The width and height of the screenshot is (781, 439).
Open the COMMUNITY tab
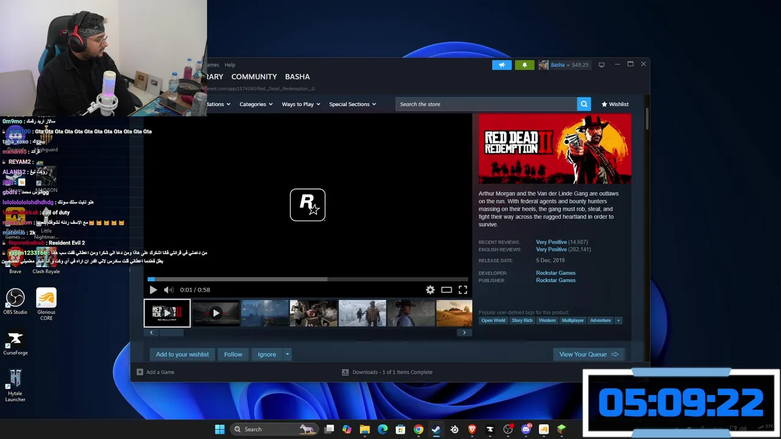[254, 77]
